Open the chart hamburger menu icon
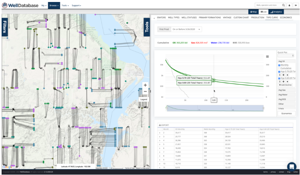The height and width of the screenshot is (175, 300). (x=267, y=57)
